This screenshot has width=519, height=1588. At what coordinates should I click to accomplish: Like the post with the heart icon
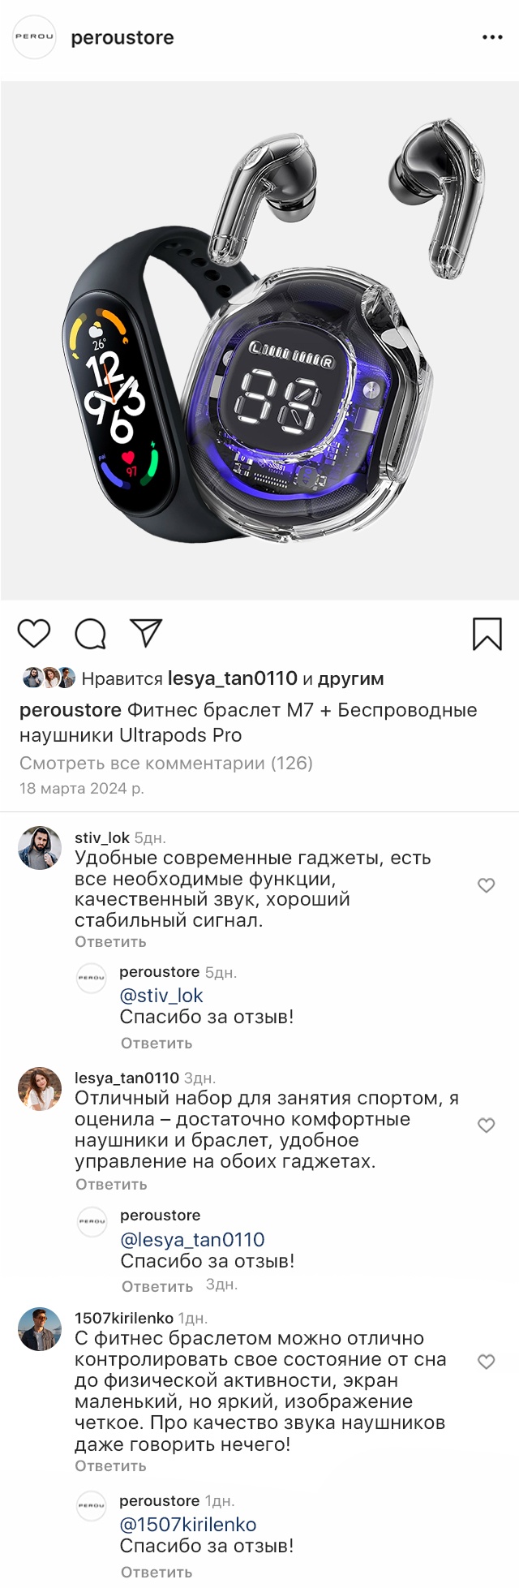tap(34, 634)
